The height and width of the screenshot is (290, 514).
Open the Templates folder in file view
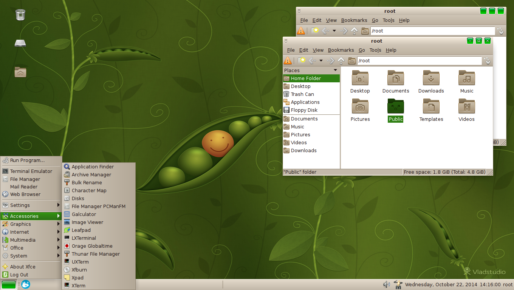[x=431, y=110]
